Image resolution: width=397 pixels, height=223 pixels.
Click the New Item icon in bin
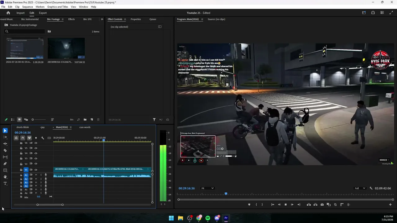[92, 120]
